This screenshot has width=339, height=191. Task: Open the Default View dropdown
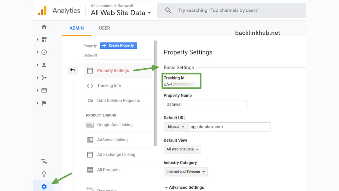tap(182, 149)
